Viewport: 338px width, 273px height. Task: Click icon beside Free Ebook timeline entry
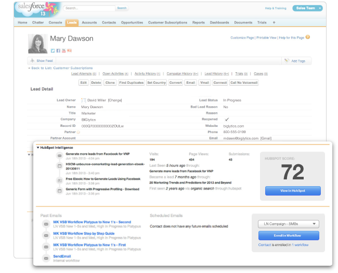point(59,180)
